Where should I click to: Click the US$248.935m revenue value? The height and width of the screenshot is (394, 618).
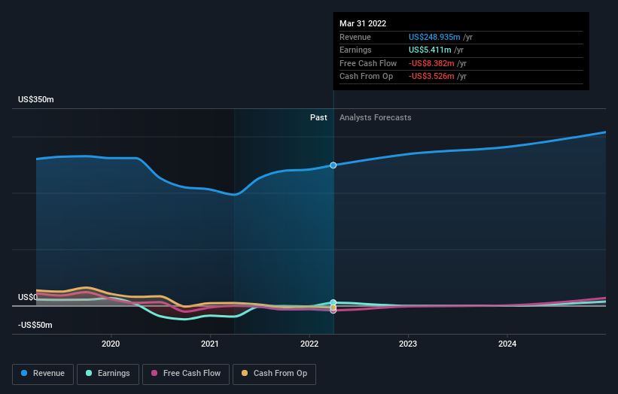[434, 37]
